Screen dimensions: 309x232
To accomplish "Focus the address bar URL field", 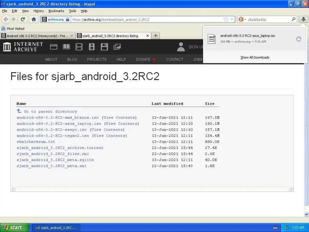I will tap(147, 20).
